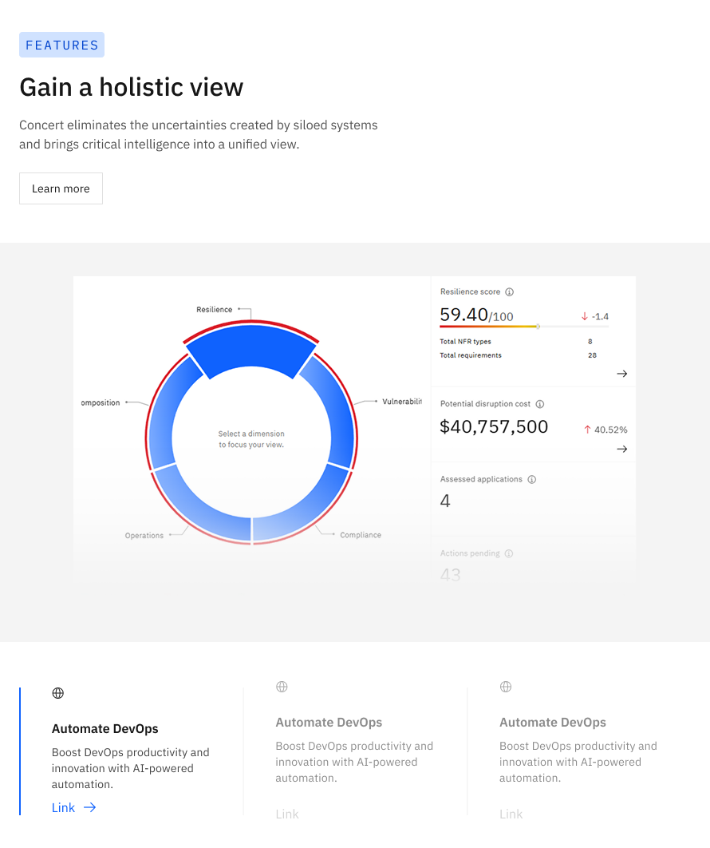This screenshot has height=848, width=710.
Task: Open the greyed Link in the right card
Action: [x=511, y=814]
